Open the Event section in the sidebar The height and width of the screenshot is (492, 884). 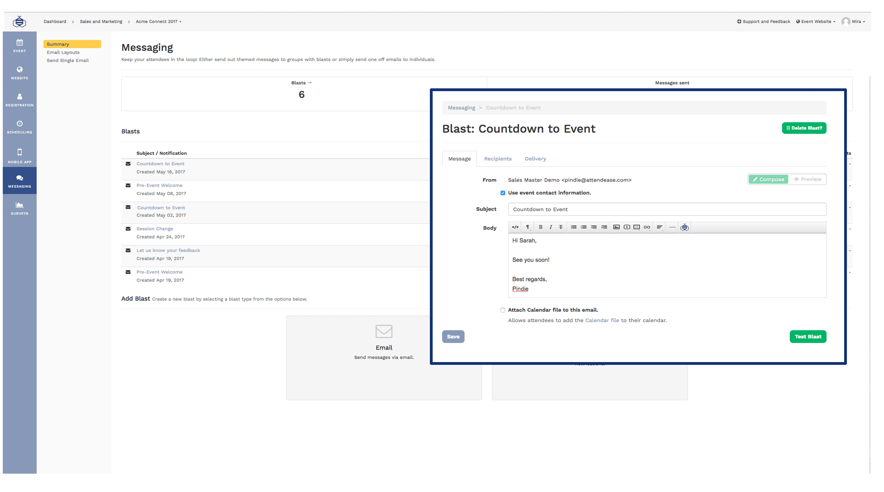pyautogui.click(x=19, y=46)
